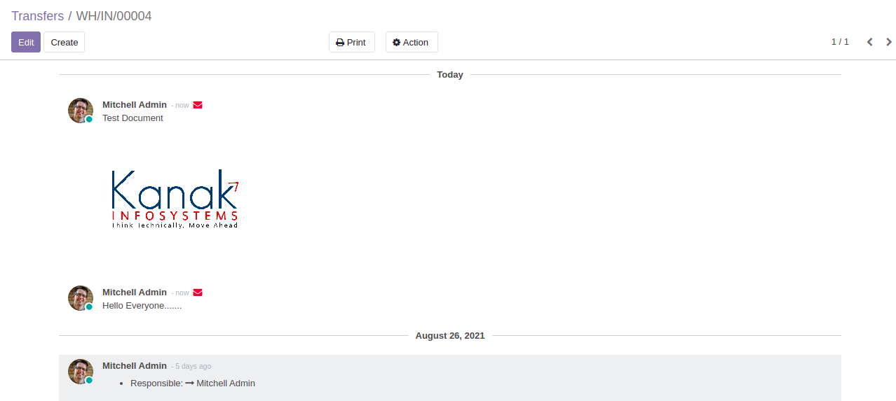Image resolution: width=896 pixels, height=401 pixels.
Task: Open the Kanak Infosystems image attachment
Action: (175, 199)
